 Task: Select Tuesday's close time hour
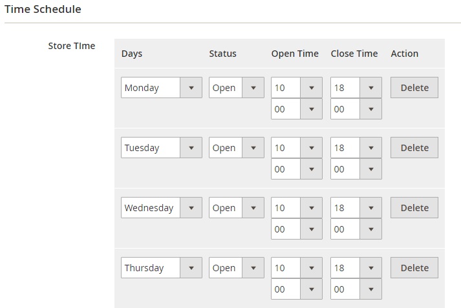point(356,147)
